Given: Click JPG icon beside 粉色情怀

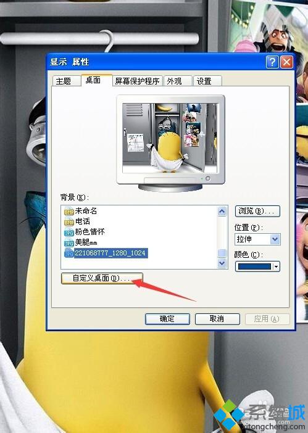Looking at the screenshot, I should 69,233.
